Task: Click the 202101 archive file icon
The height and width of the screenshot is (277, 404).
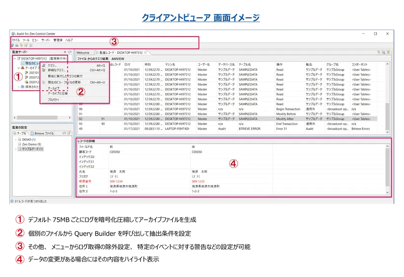Action: pos(26,73)
